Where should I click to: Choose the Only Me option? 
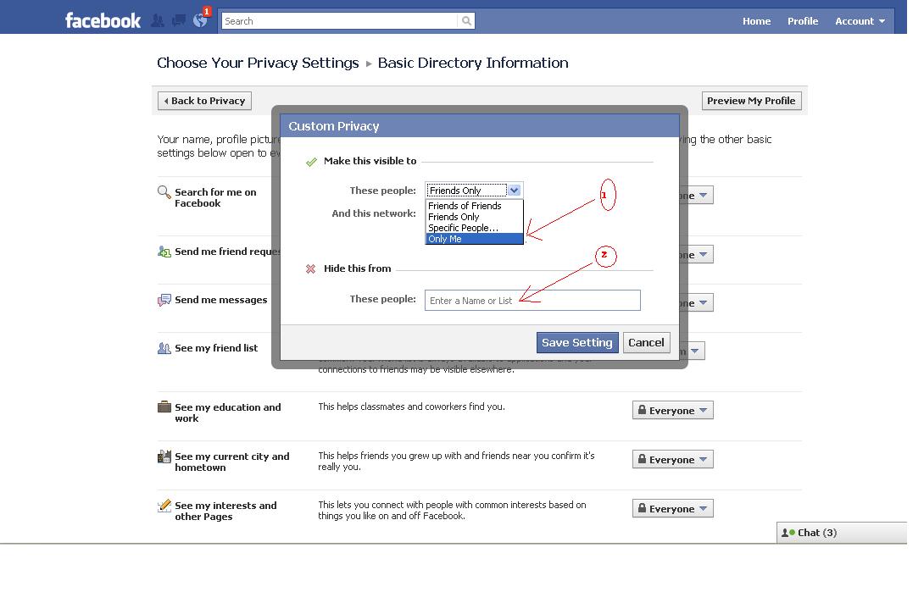pyautogui.click(x=474, y=239)
